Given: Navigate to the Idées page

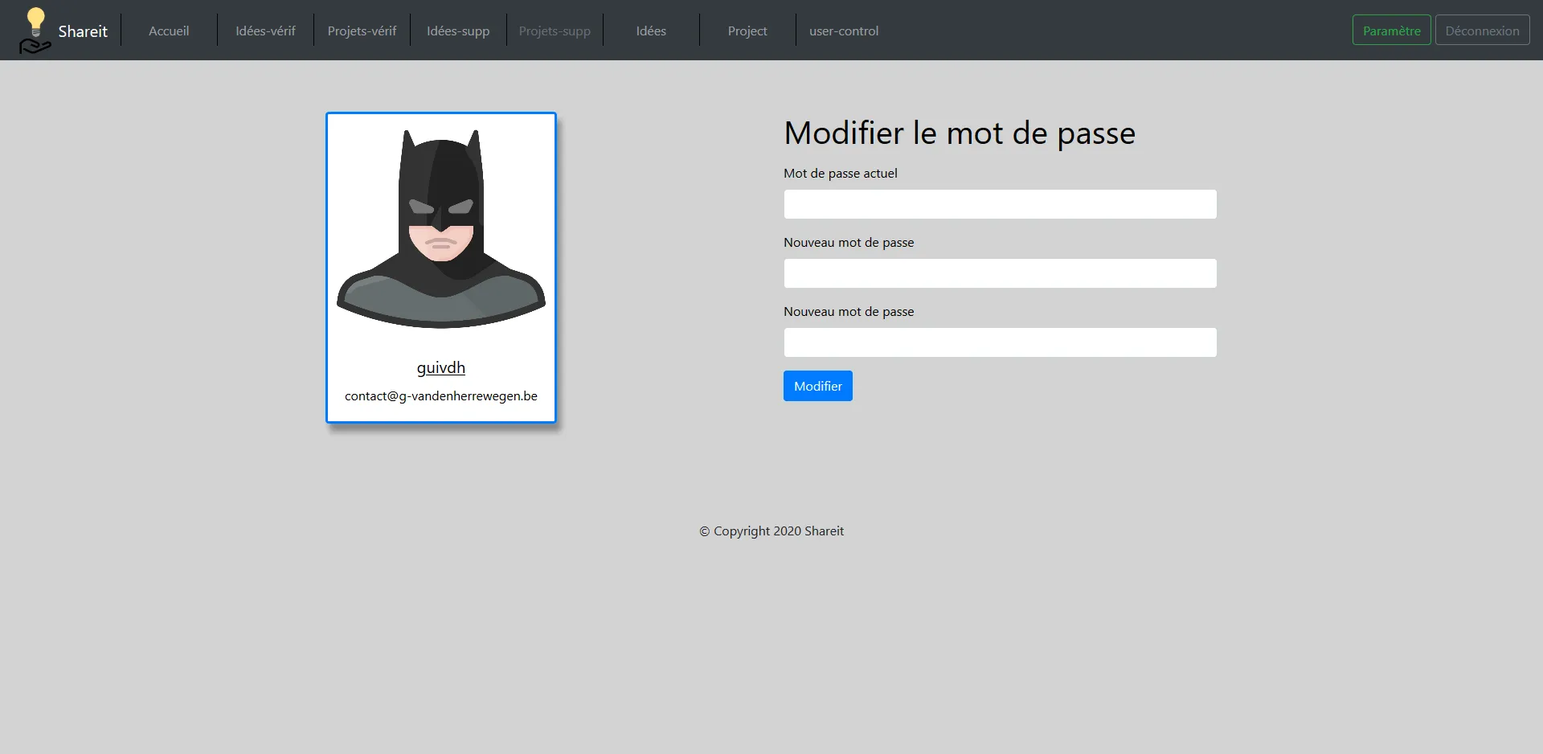Looking at the screenshot, I should pos(651,31).
